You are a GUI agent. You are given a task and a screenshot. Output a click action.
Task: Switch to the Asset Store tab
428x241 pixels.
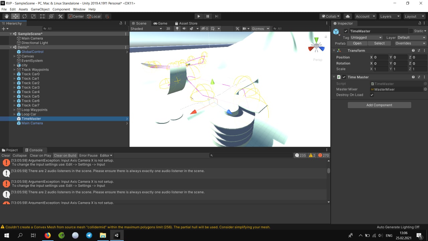(186, 23)
